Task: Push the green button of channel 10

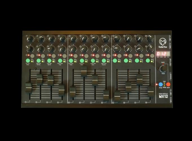Action: click(x=126, y=61)
